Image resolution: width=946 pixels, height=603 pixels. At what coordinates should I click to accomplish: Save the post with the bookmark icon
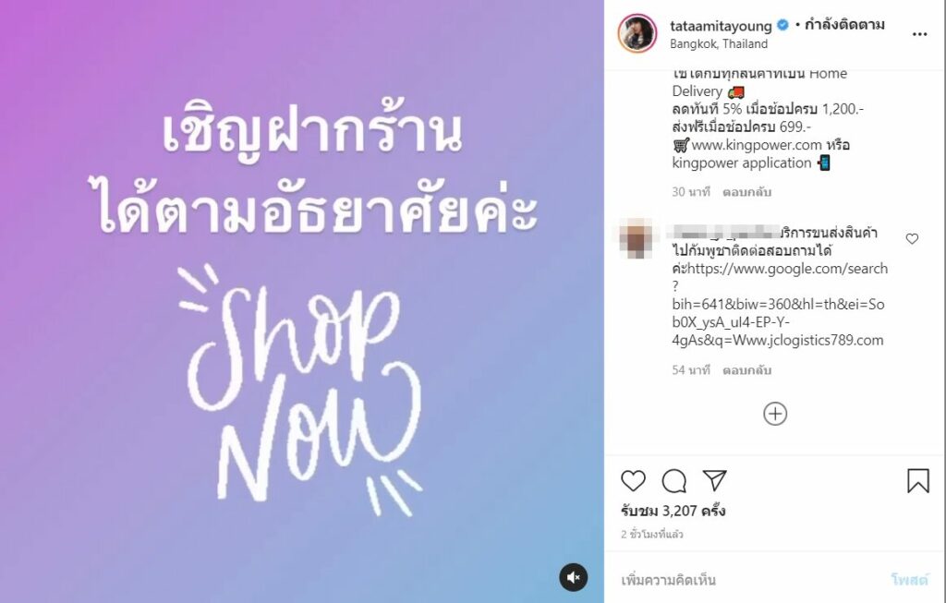point(917,480)
